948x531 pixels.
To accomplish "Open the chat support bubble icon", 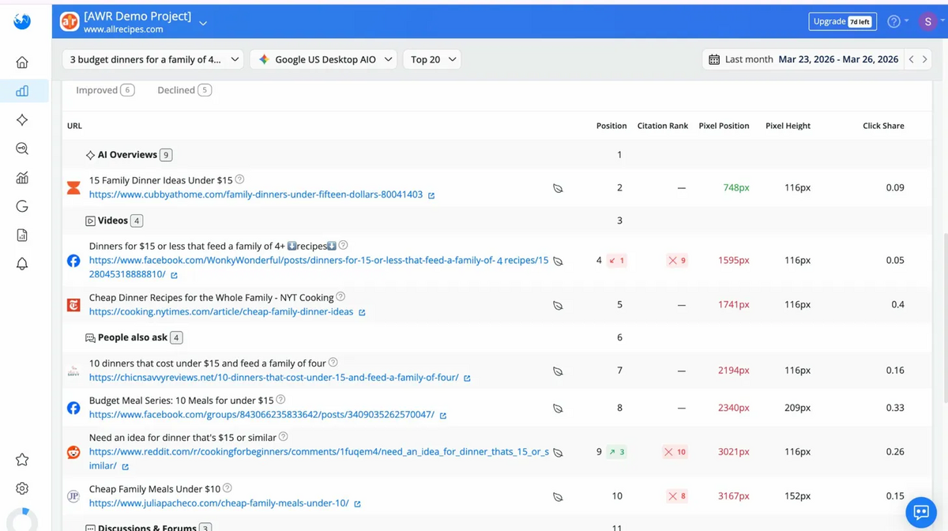I will [921, 512].
